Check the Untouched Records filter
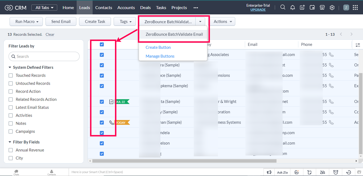 11,83
